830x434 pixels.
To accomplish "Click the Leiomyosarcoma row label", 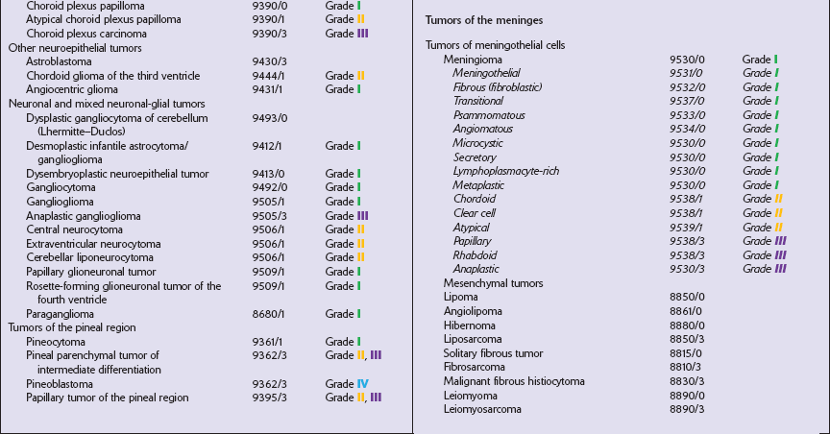I will pyautogui.click(x=482, y=409).
